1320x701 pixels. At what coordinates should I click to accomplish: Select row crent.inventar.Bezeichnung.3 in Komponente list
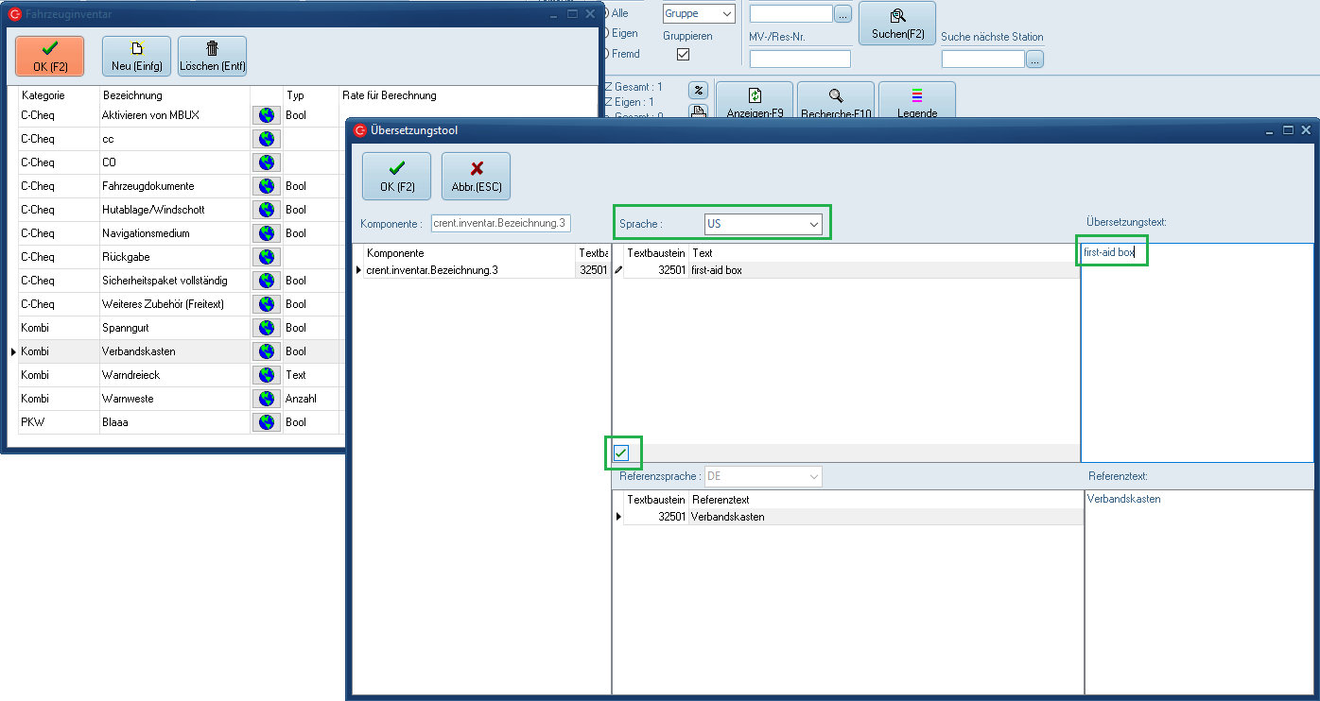tap(480, 270)
